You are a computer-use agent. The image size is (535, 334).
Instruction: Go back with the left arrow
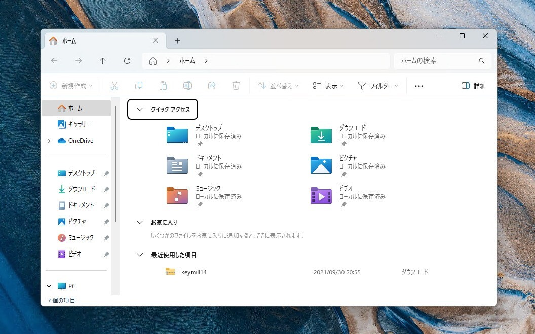(54, 61)
